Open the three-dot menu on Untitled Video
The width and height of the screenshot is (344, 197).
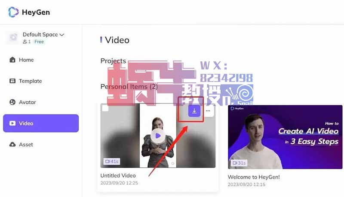click(x=208, y=111)
